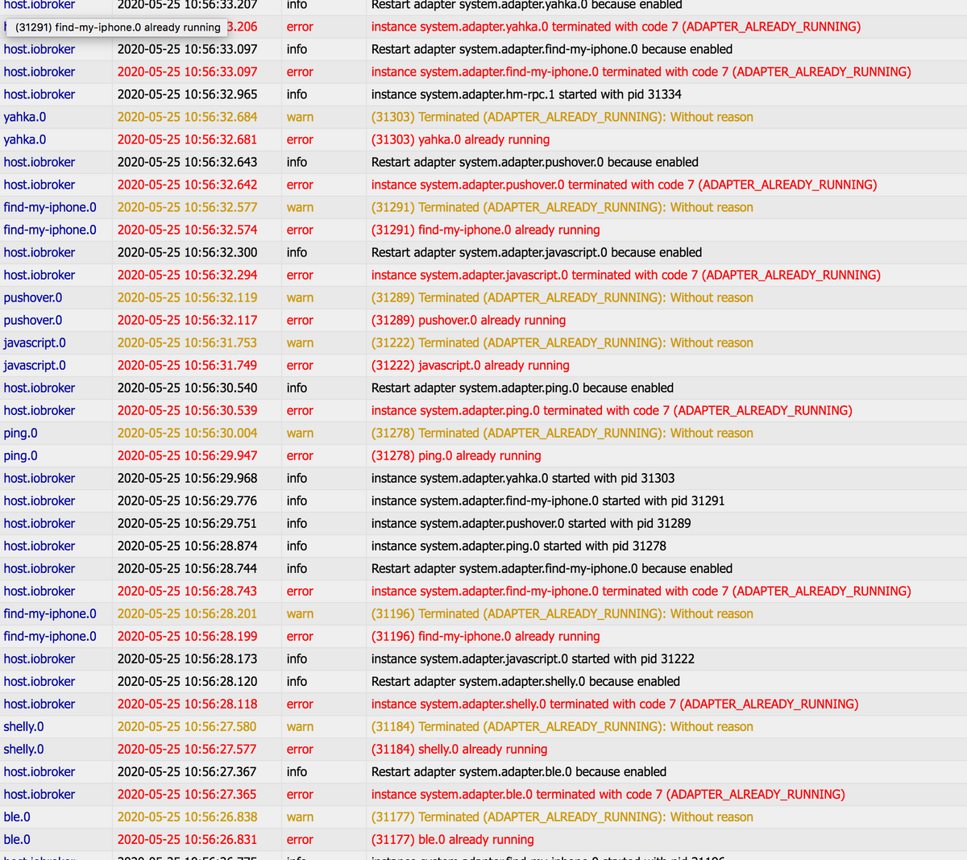
Task: Click '(31177) Terminated (ADAPTER_ALREADY_RUNNING)' warning message
Action: tap(562, 816)
